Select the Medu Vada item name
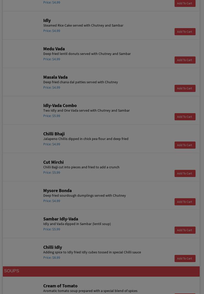The image size is (204, 294). [54, 49]
